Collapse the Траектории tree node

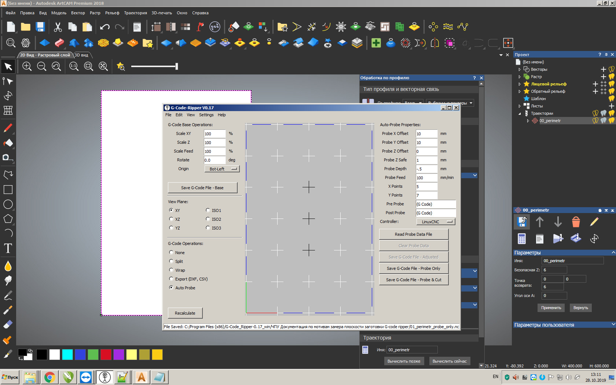pos(520,113)
